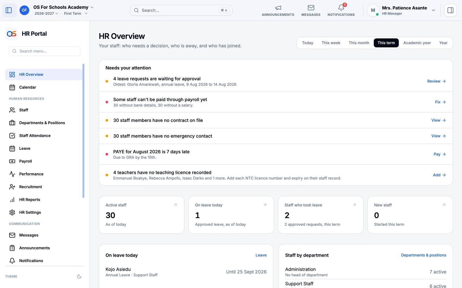
Task: View staff with no emergency contact
Action: [438, 136]
